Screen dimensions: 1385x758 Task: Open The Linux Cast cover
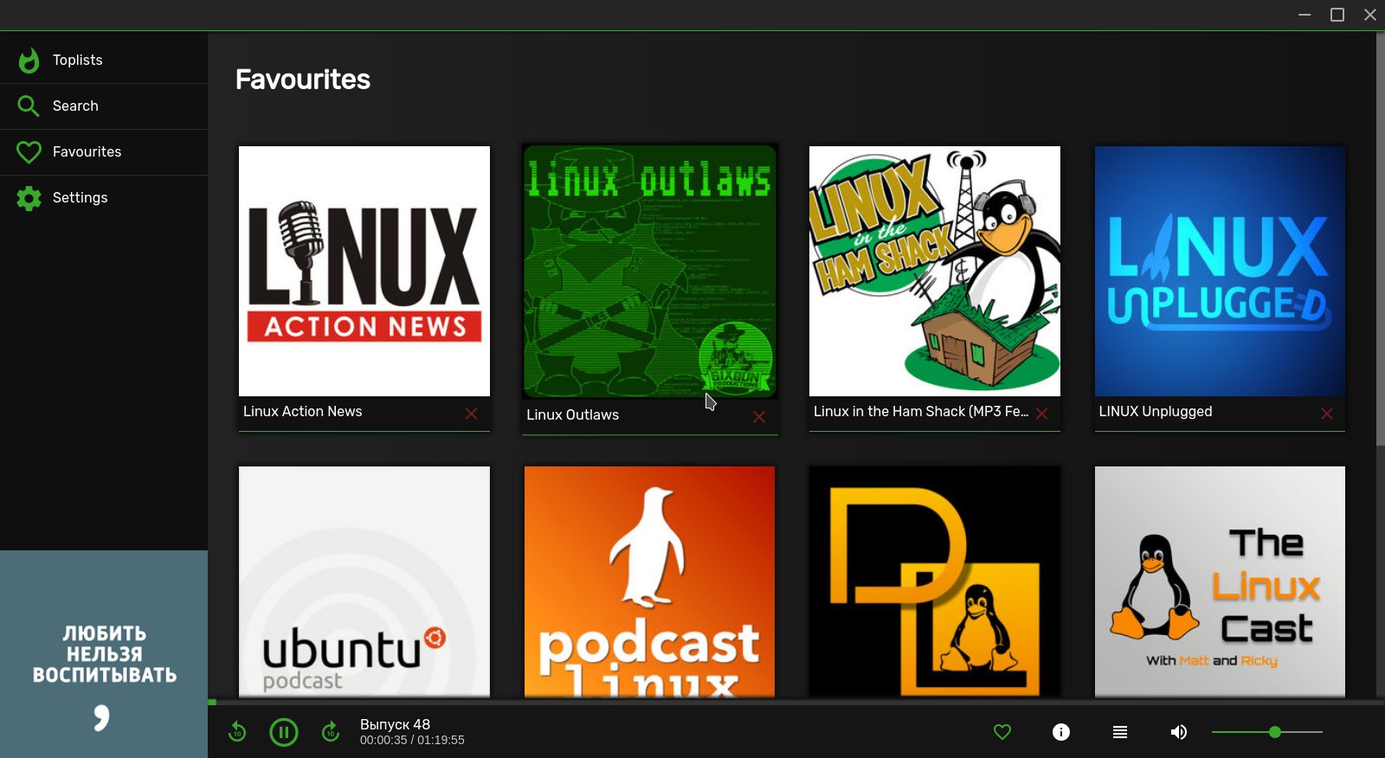pyautogui.click(x=1221, y=581)
